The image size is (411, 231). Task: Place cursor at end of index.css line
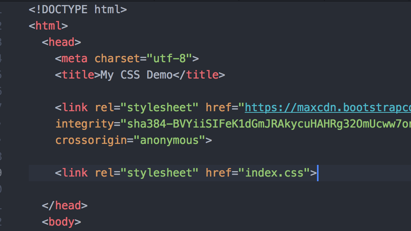coord(318,173)
